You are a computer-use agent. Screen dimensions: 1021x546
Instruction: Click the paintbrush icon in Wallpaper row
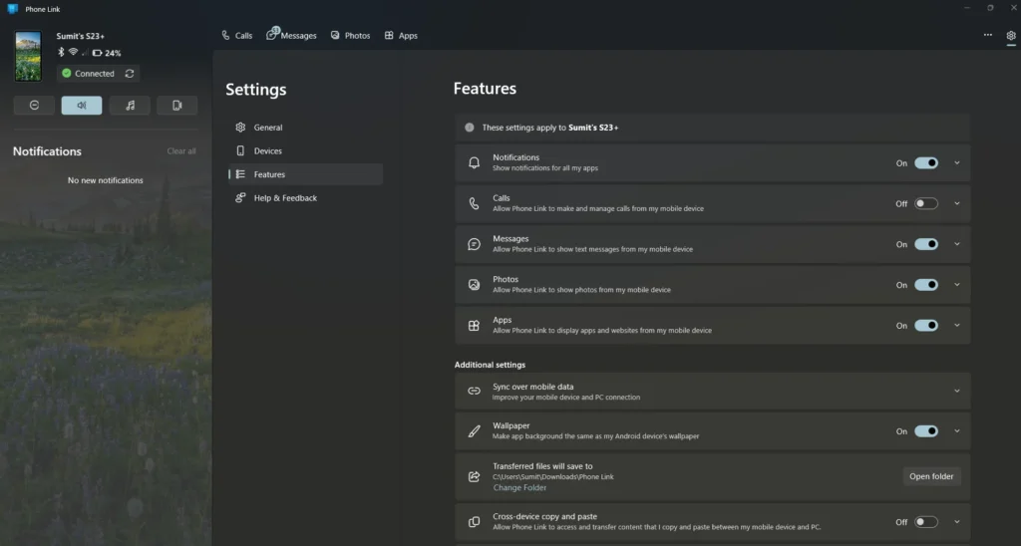tap(474, 430)
